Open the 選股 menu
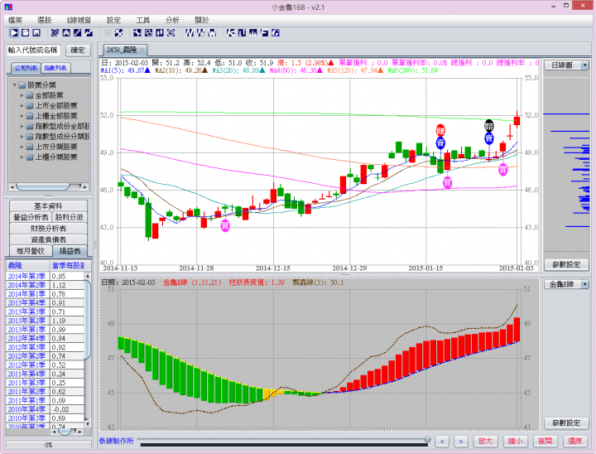Image resolution: width=596 pixels, height=454 pixels. click(45, 20)
